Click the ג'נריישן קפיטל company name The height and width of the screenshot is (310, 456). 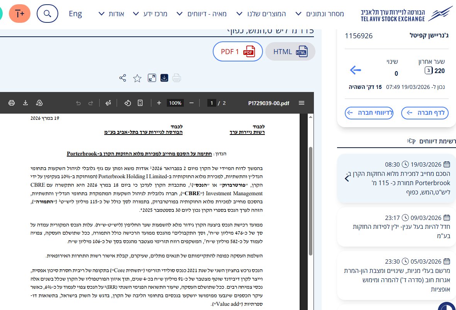(x=429, y=36)
